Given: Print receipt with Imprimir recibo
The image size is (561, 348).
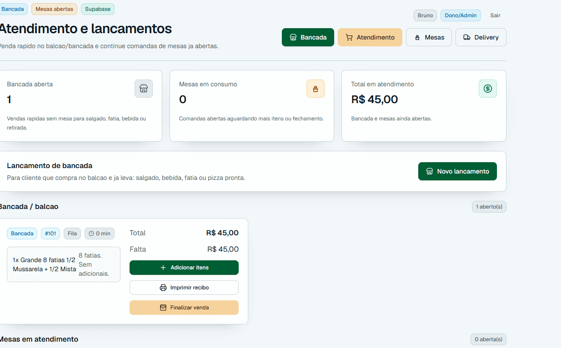Looking at the screenshot, I should coord(184,288).
